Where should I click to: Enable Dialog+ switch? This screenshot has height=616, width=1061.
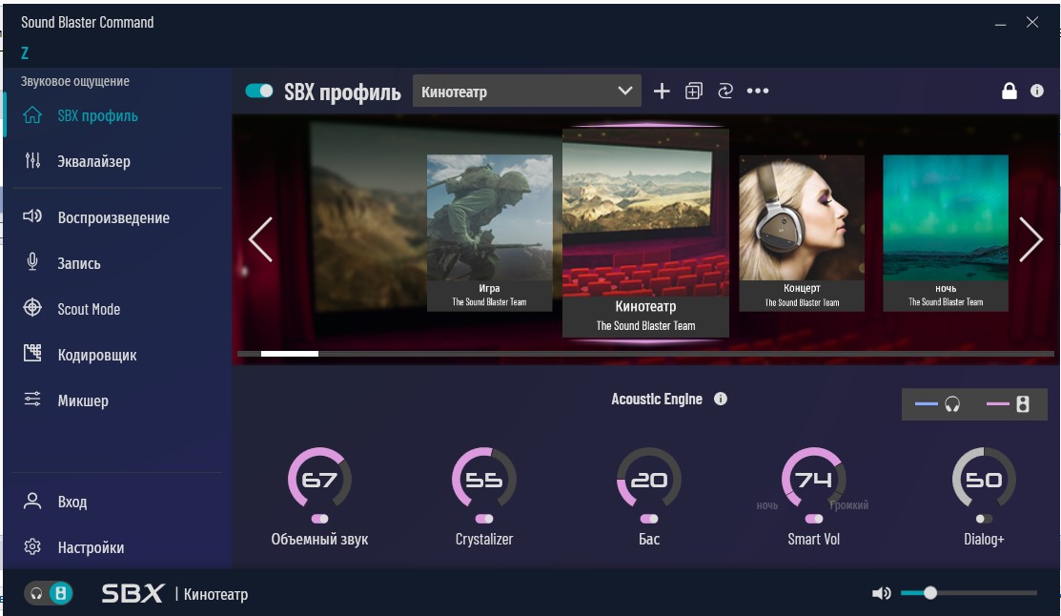(x=984, y=519)
